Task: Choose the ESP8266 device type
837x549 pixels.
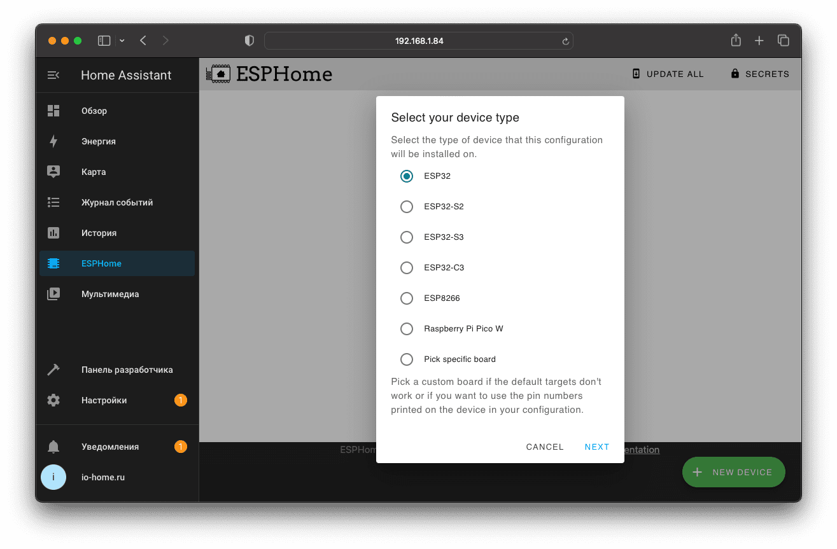Action: point(407,298)
